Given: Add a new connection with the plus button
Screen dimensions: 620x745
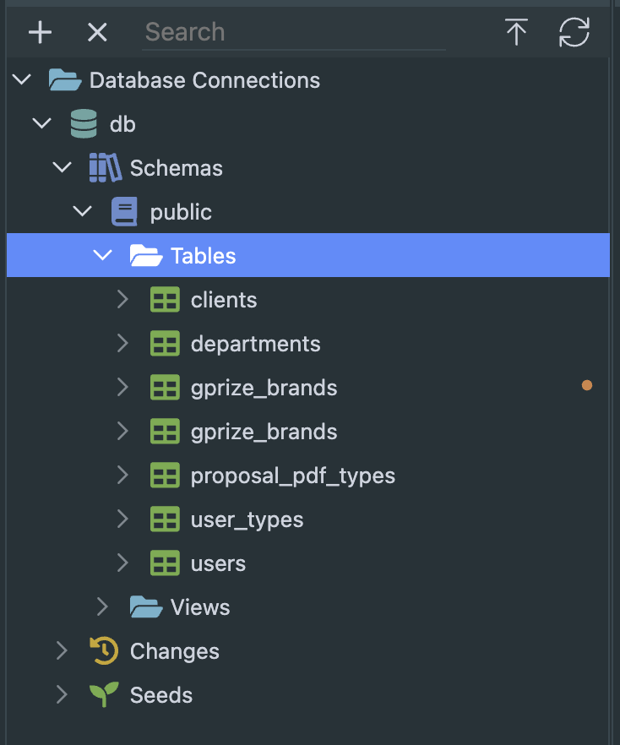Looking at the screenshot, I should [x=39, y=32].
